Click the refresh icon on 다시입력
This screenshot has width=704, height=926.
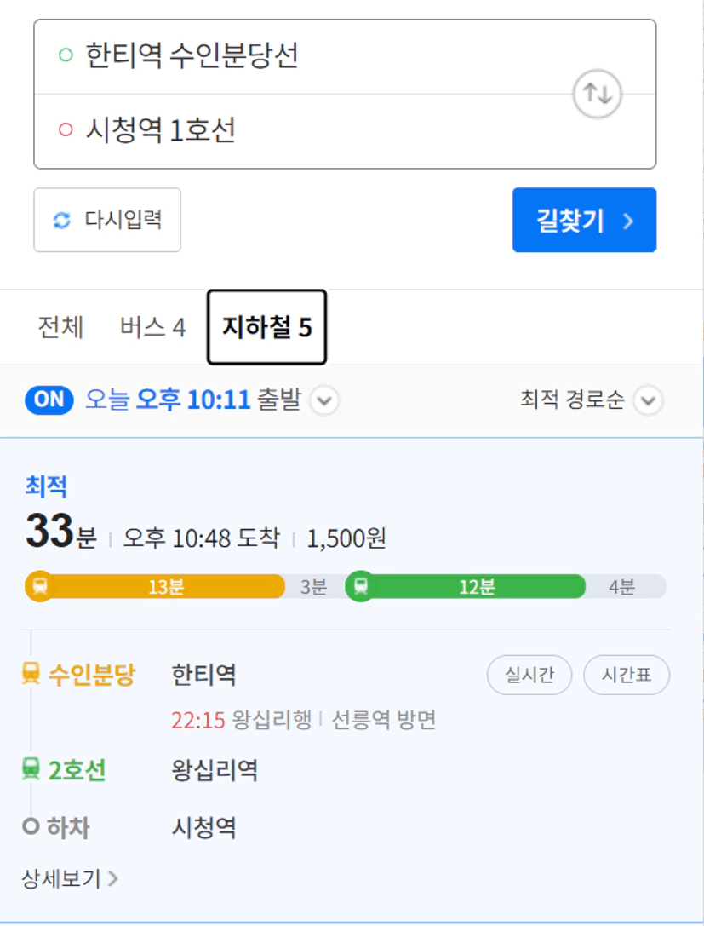click(x=62, y=221)
